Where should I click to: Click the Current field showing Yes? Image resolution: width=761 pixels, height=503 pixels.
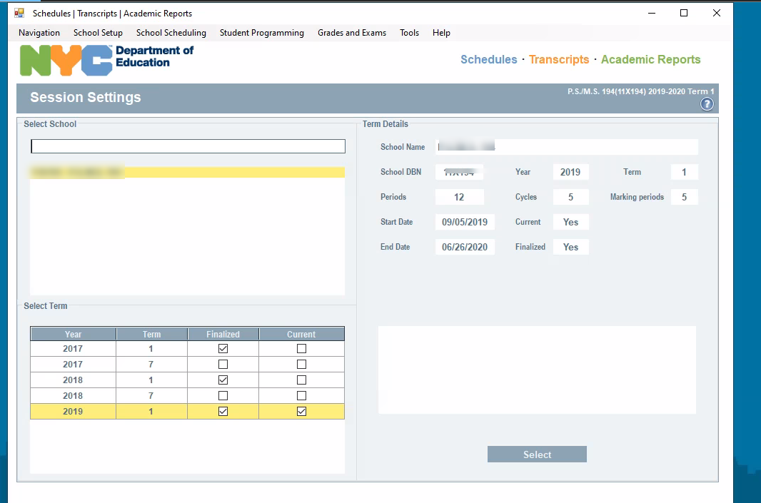coord(571,222)
